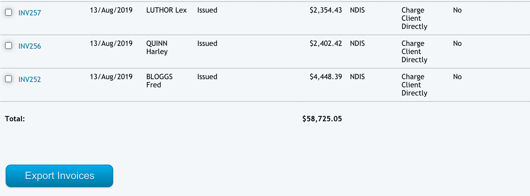Click the 13/Aug/2019 date for INV256
The image size is (530, 196).
(x=111, y=43)
